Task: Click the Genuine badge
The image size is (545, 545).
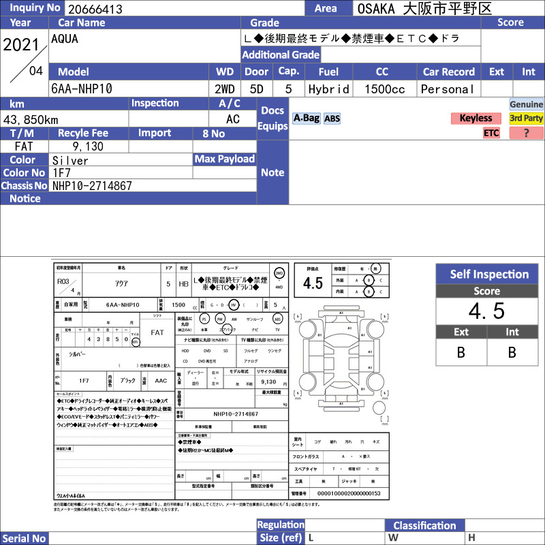Action: click(526, 104)
